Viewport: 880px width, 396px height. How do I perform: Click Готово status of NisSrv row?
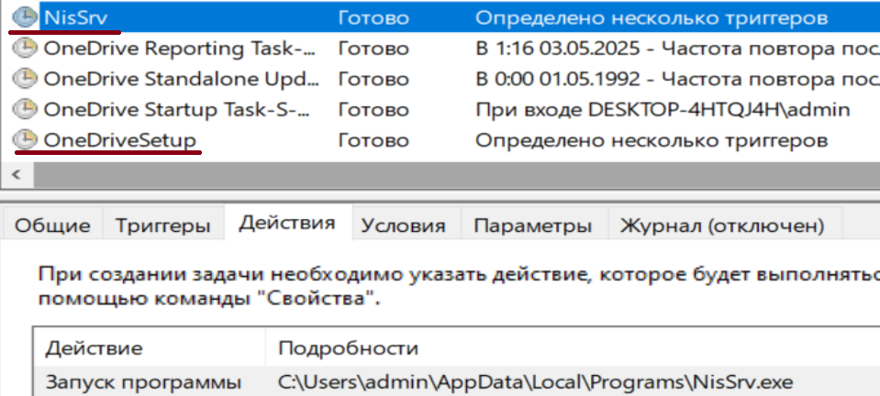click(373, 18)
